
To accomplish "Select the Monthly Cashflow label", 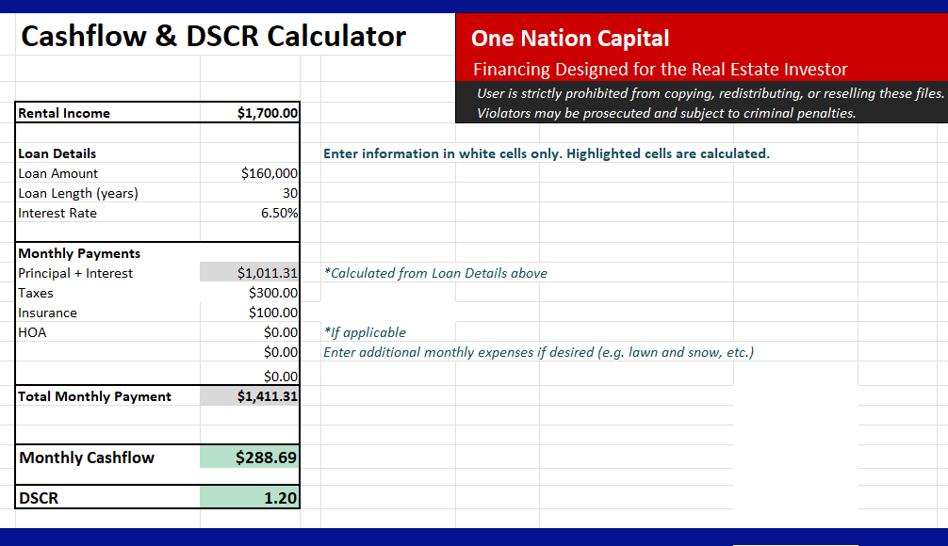I will click(x=87, y=458).
